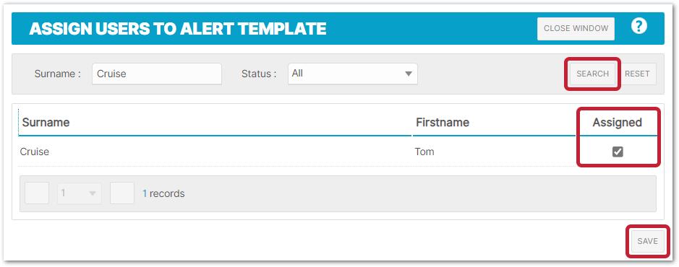This screenshot has width=679, height=267.
Task: Select the Tom firstname cell
Action: pyautogui.click(x=424, y=152)
